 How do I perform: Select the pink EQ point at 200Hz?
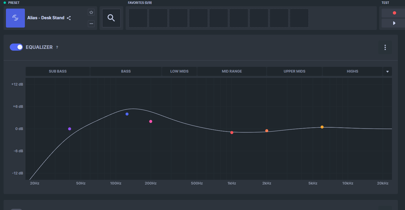point(151,121)
